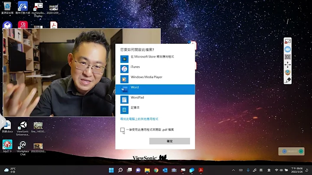Open the weather widget showing 20°C

10,170
